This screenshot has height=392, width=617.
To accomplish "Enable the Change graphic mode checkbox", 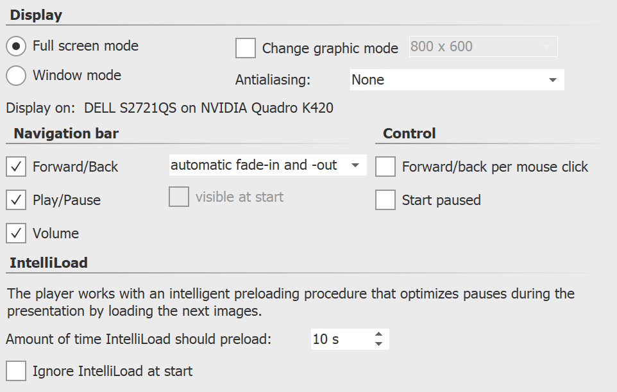I will (246, 48).
